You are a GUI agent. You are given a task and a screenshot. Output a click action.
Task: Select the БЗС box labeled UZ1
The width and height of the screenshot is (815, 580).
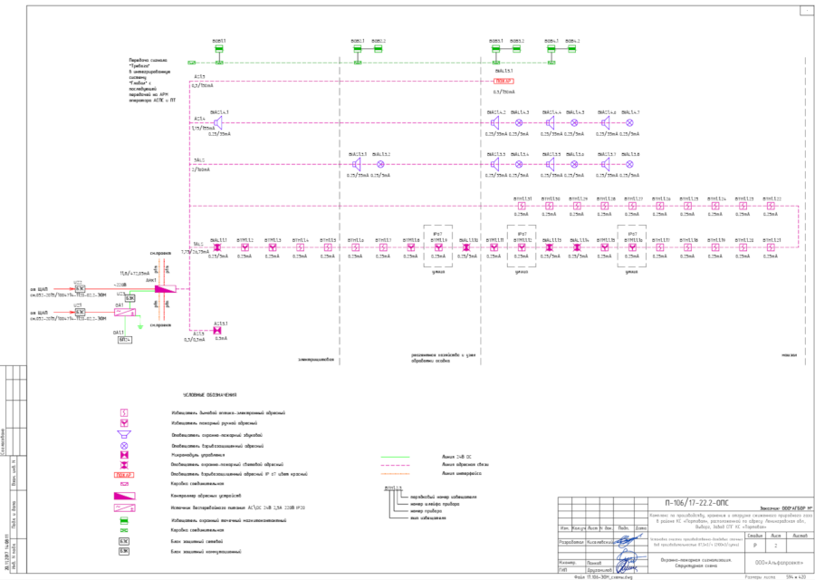[80, 312]
